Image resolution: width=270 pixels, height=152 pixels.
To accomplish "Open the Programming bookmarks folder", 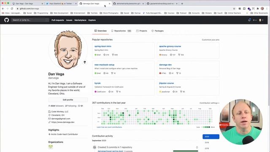I will pos(41,13).
